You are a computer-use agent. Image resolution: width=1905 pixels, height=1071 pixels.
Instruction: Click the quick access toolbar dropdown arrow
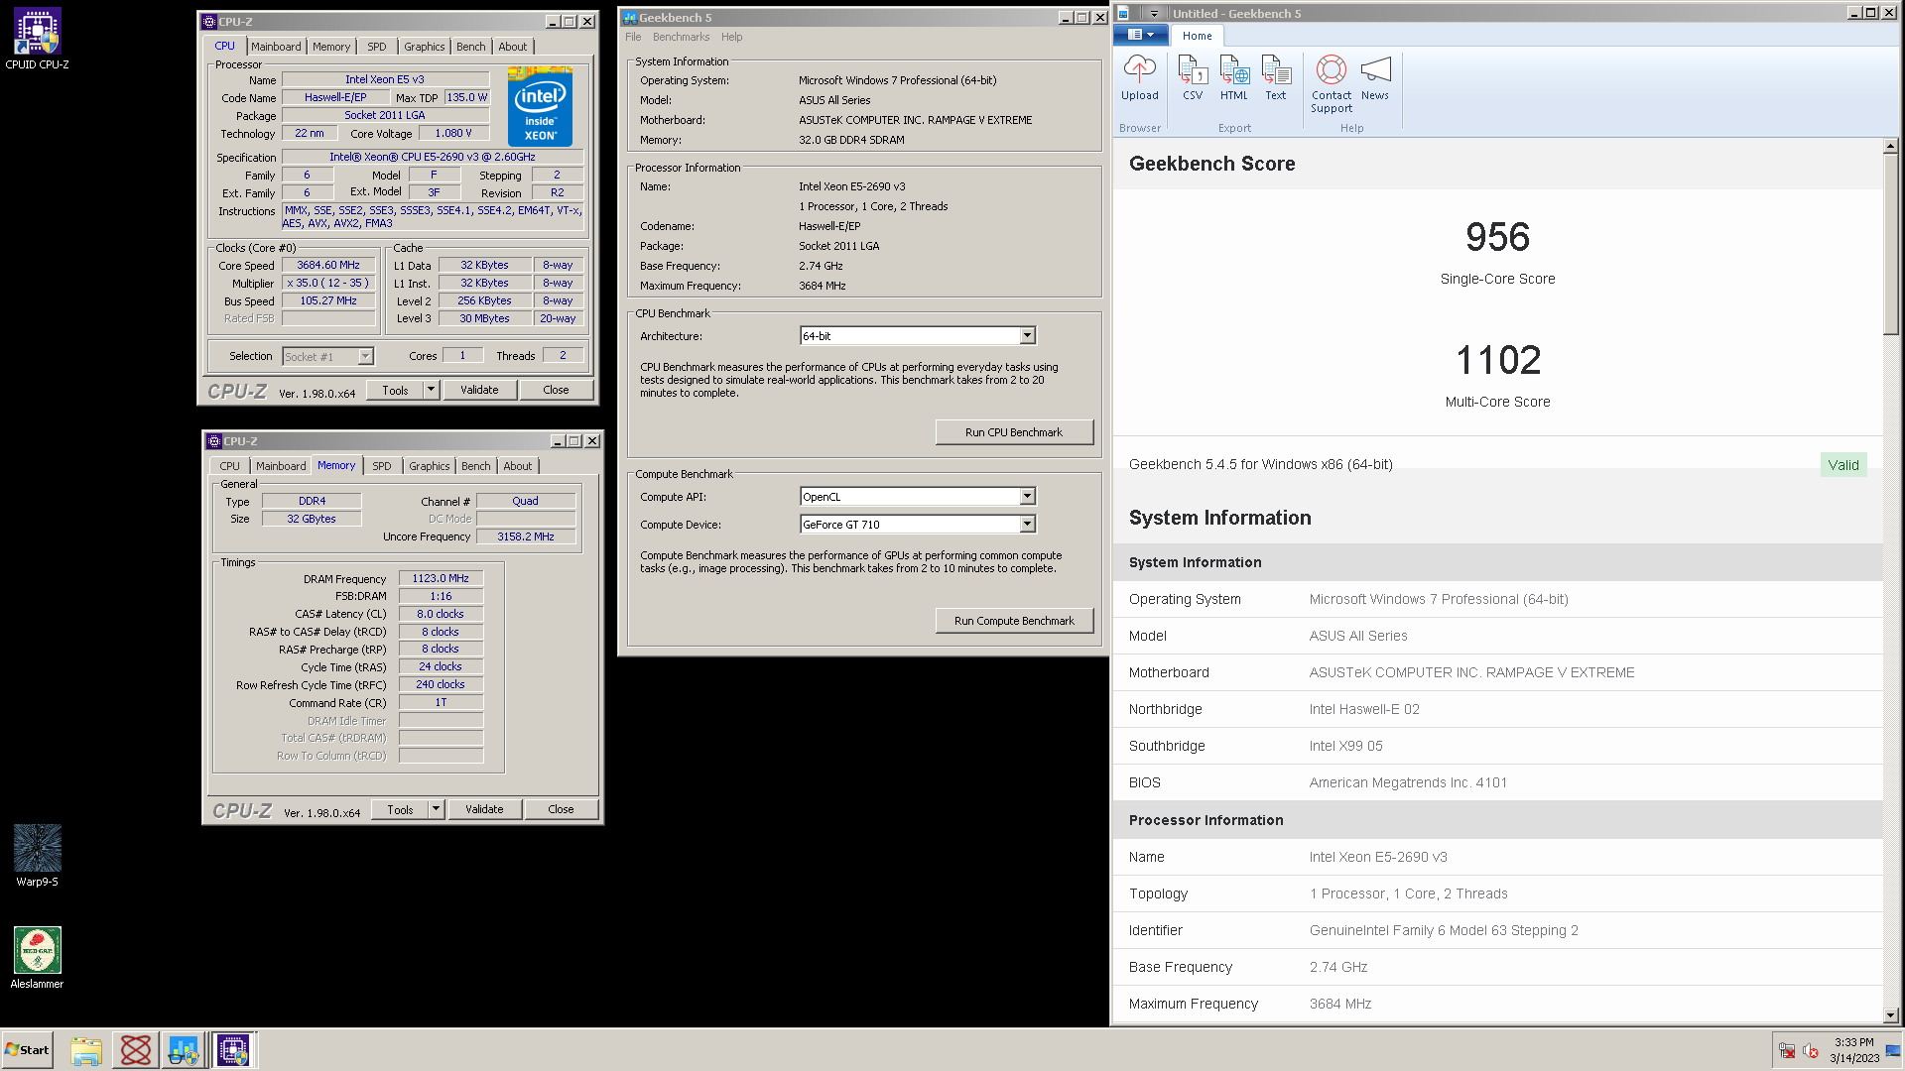[1154, 13]
